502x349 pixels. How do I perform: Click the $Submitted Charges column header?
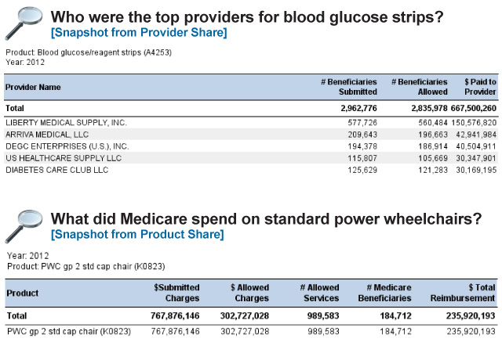pos(176,293)
